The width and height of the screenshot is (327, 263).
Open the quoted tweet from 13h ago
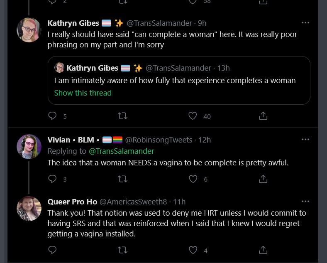(179, 80)
